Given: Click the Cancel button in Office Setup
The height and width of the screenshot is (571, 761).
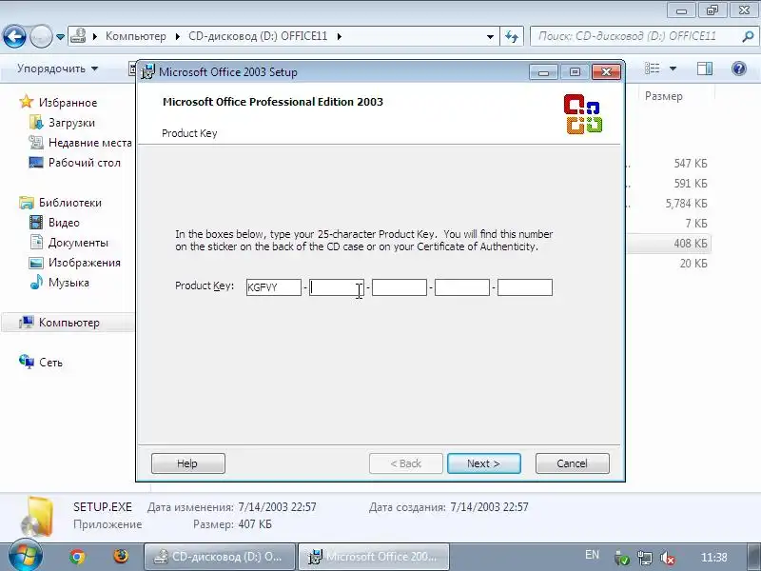Looking at the screenshot, I should pyautogui.click(x=573, y=463).
